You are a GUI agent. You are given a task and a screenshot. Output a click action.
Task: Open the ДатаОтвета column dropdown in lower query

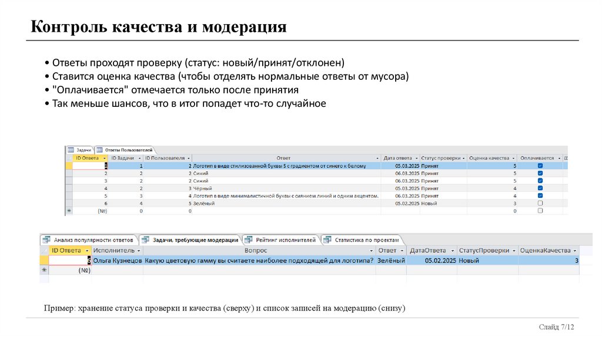452,251
